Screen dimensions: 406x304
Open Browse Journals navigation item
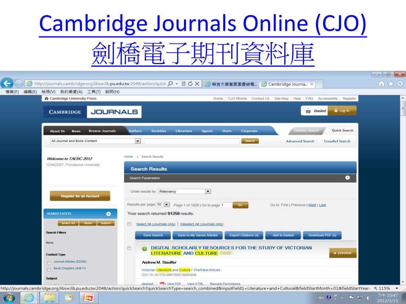pos(102,131)
